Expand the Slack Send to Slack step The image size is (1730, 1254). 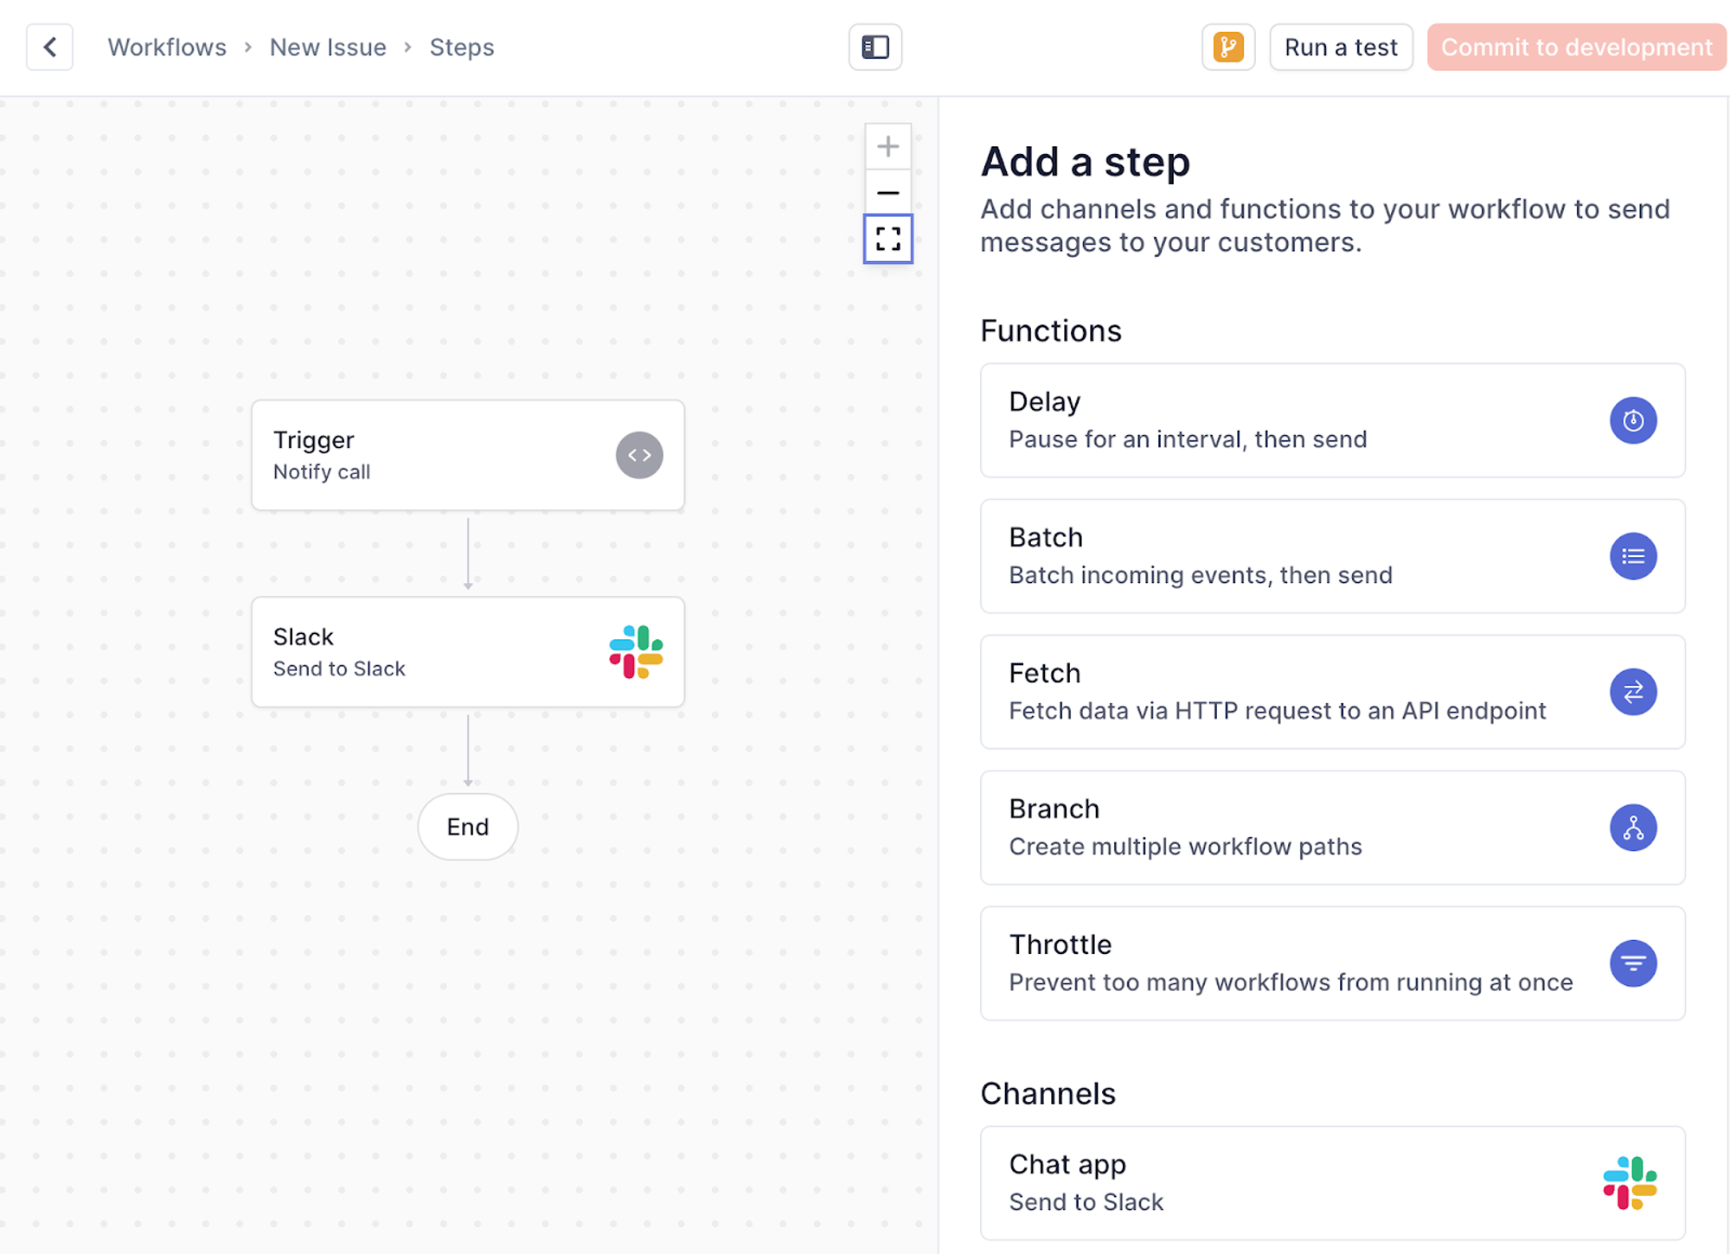tap(467, 651)
